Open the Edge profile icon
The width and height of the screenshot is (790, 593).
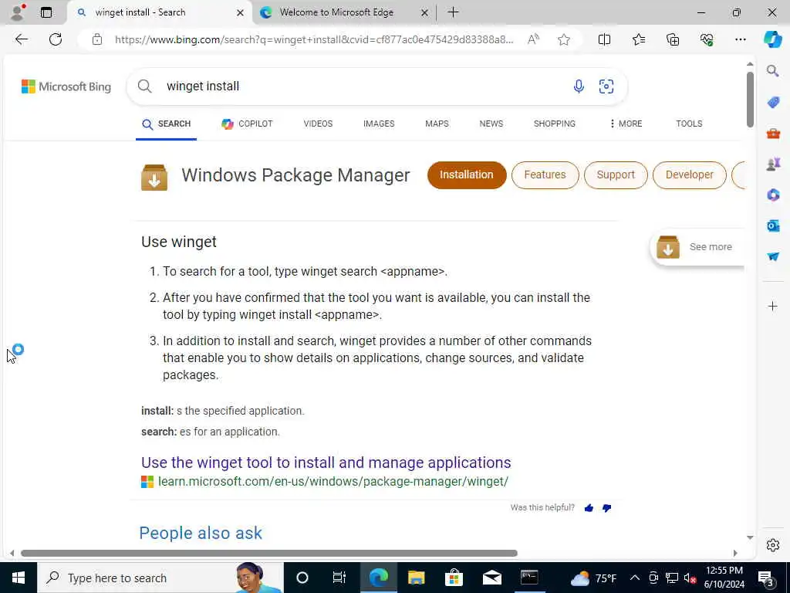(18, 12)
